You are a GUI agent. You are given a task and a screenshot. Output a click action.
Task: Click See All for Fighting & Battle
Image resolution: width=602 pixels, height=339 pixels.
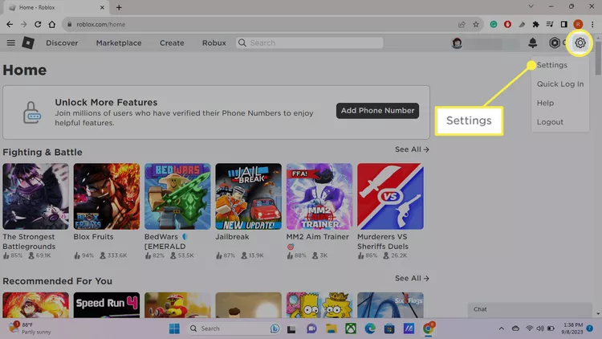[412, 149]
